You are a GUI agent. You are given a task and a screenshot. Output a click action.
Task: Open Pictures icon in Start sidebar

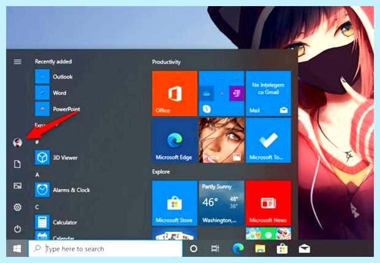tap(17, 185)
